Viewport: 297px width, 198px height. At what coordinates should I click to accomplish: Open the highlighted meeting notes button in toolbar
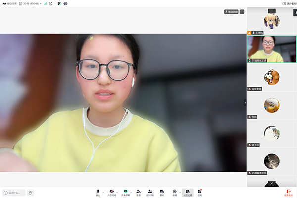[188, 193]
